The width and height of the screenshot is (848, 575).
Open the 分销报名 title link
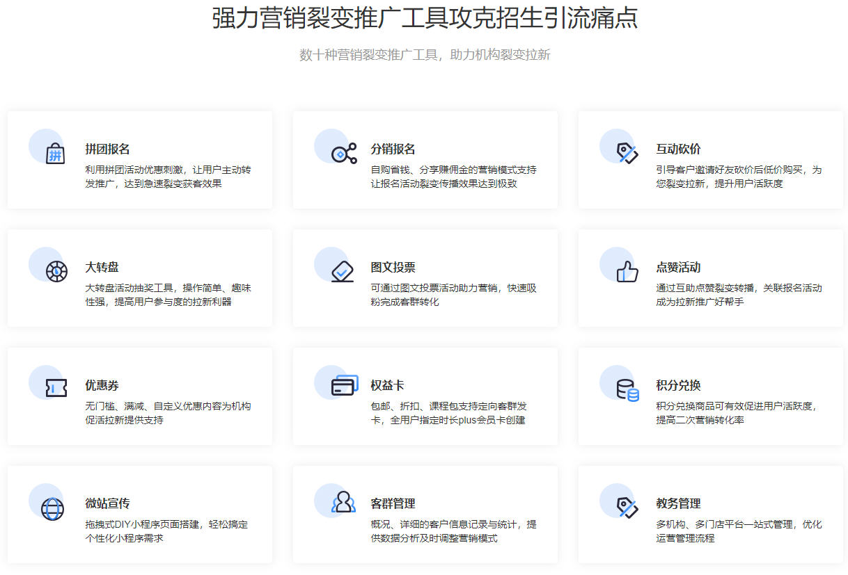click(x=393, y=149)
